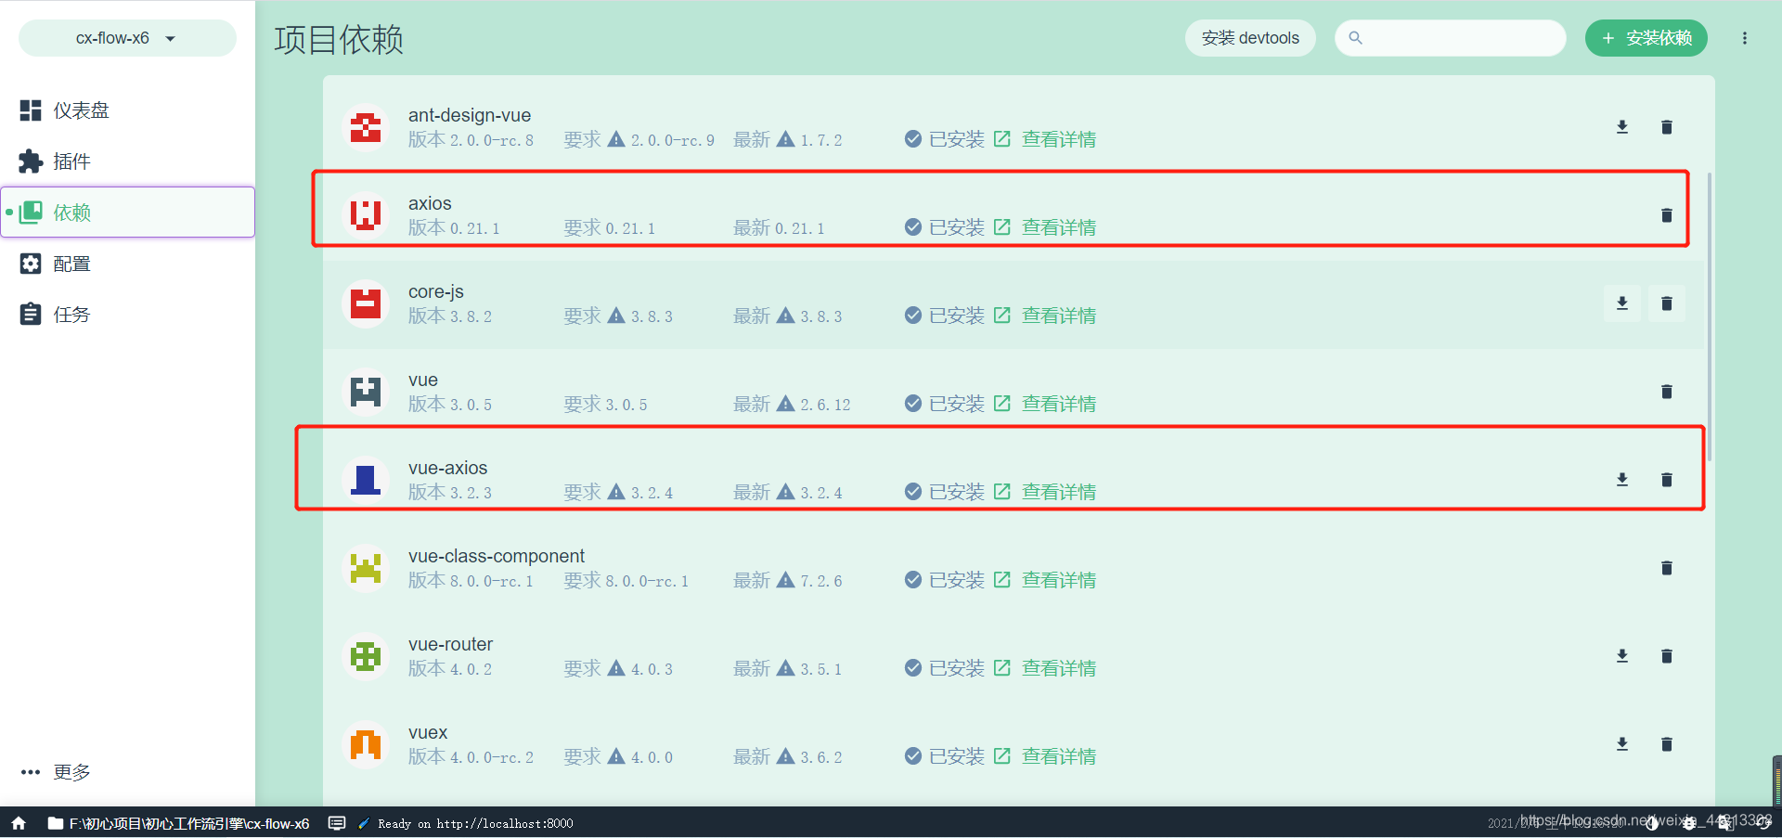
Task: Click the 安装 devtools button
Action: click(1250, 38)
